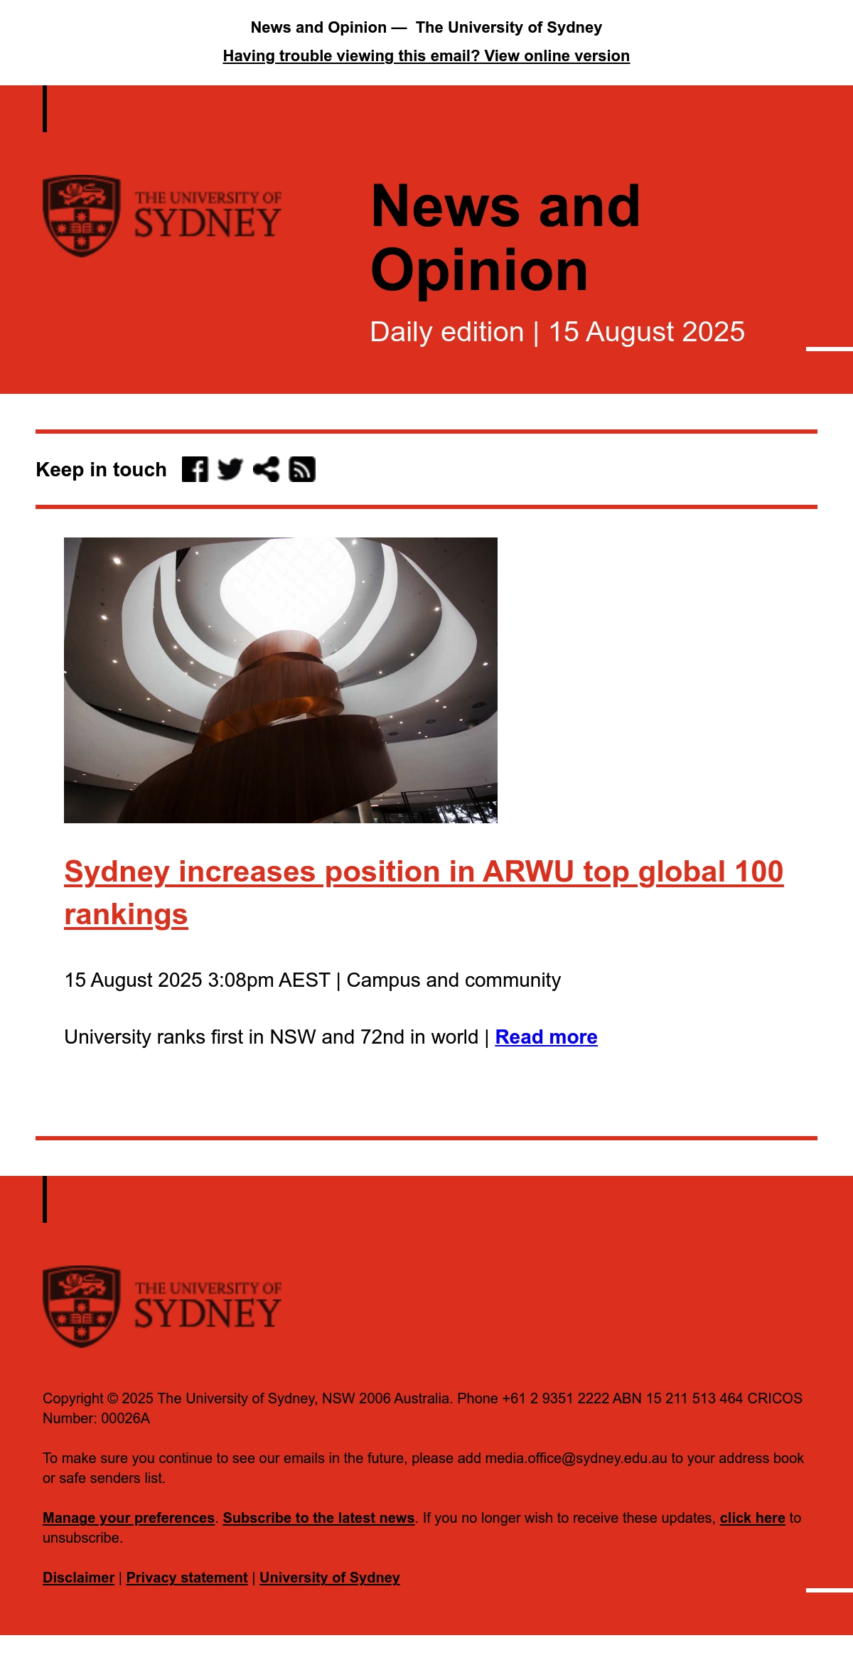Click the 'click here' unsubscribe link
This screenshot has height=1665, width=853.
pyautogui.click(x=752, y=1518)
